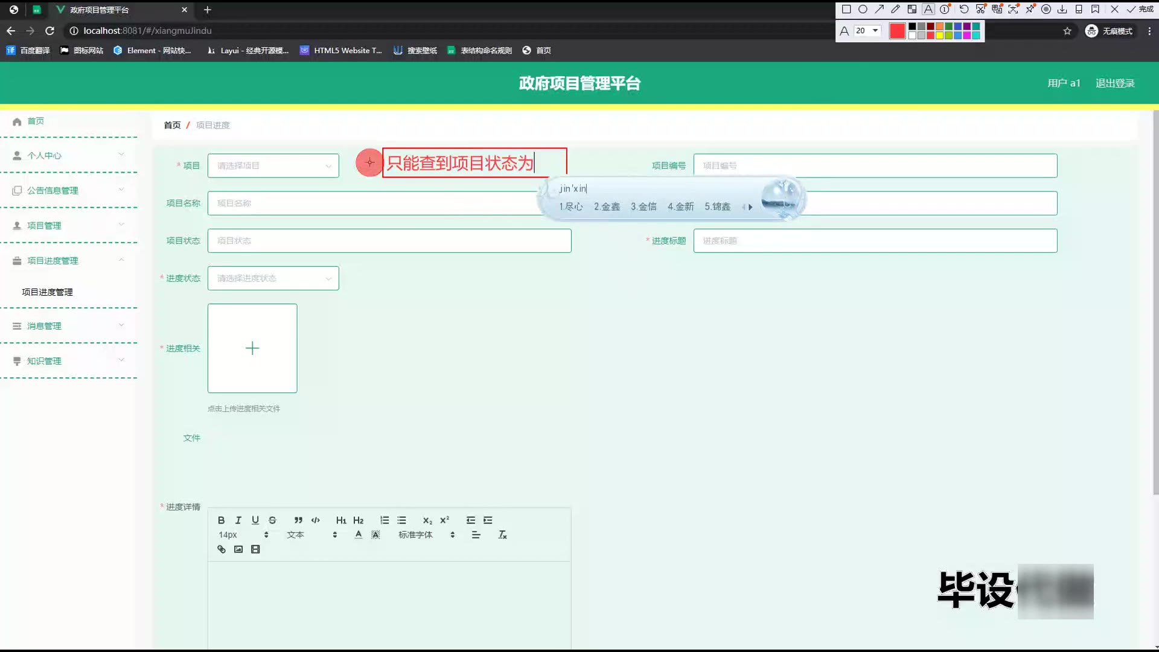
Task: Apply Heading 1 (H1) style
Action: click(341, 520)
